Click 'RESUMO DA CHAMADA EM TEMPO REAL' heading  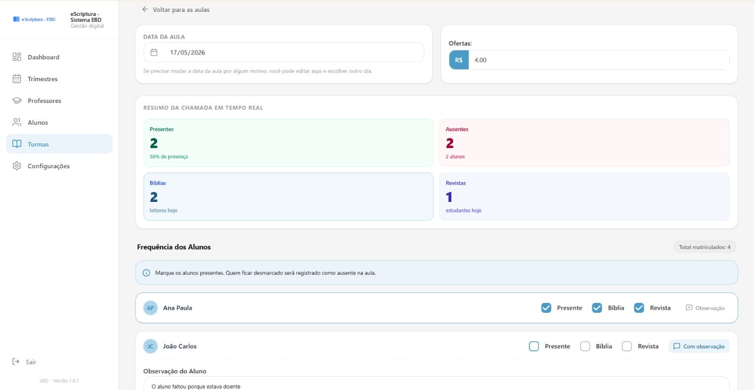(x=203, y=107)
